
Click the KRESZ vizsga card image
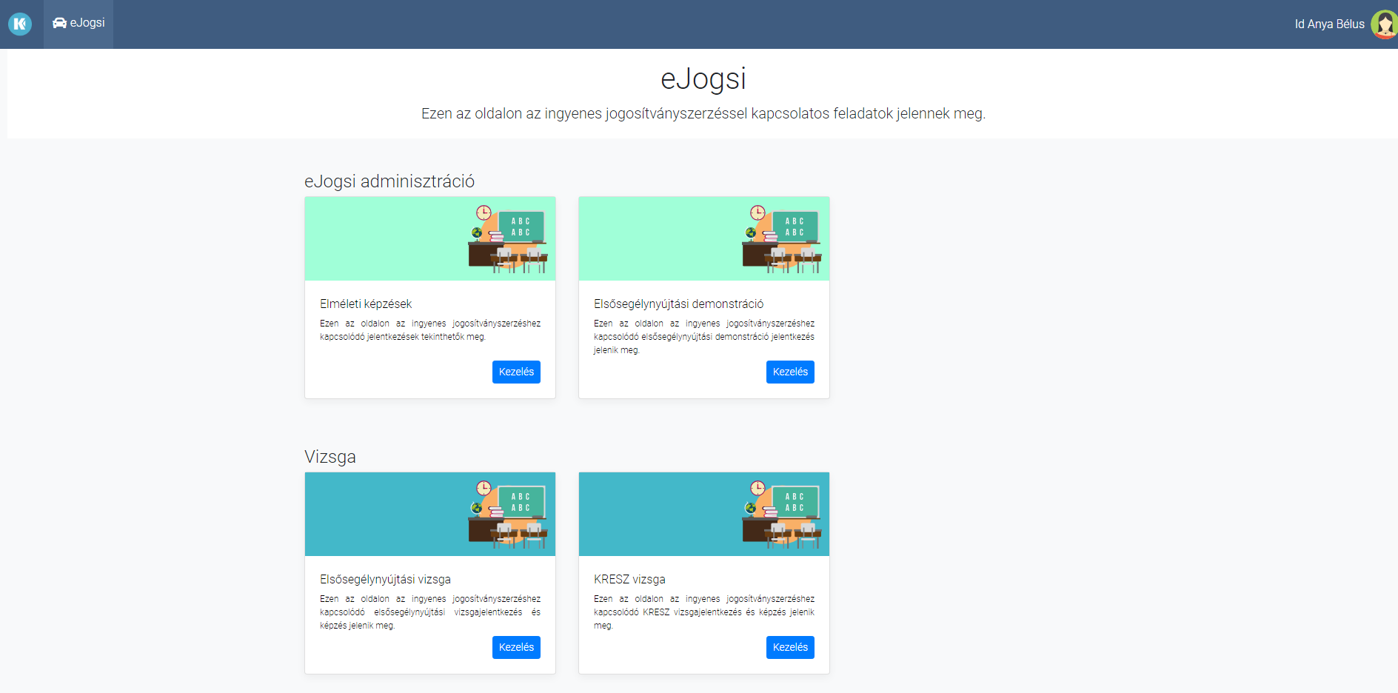pos(704,514)
